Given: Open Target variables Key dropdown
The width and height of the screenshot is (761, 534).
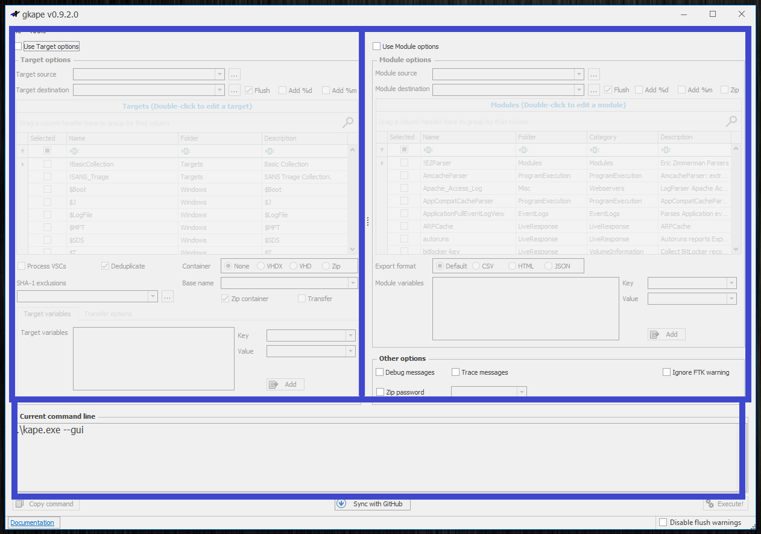Looking at the screenshot, I should 350,335.
